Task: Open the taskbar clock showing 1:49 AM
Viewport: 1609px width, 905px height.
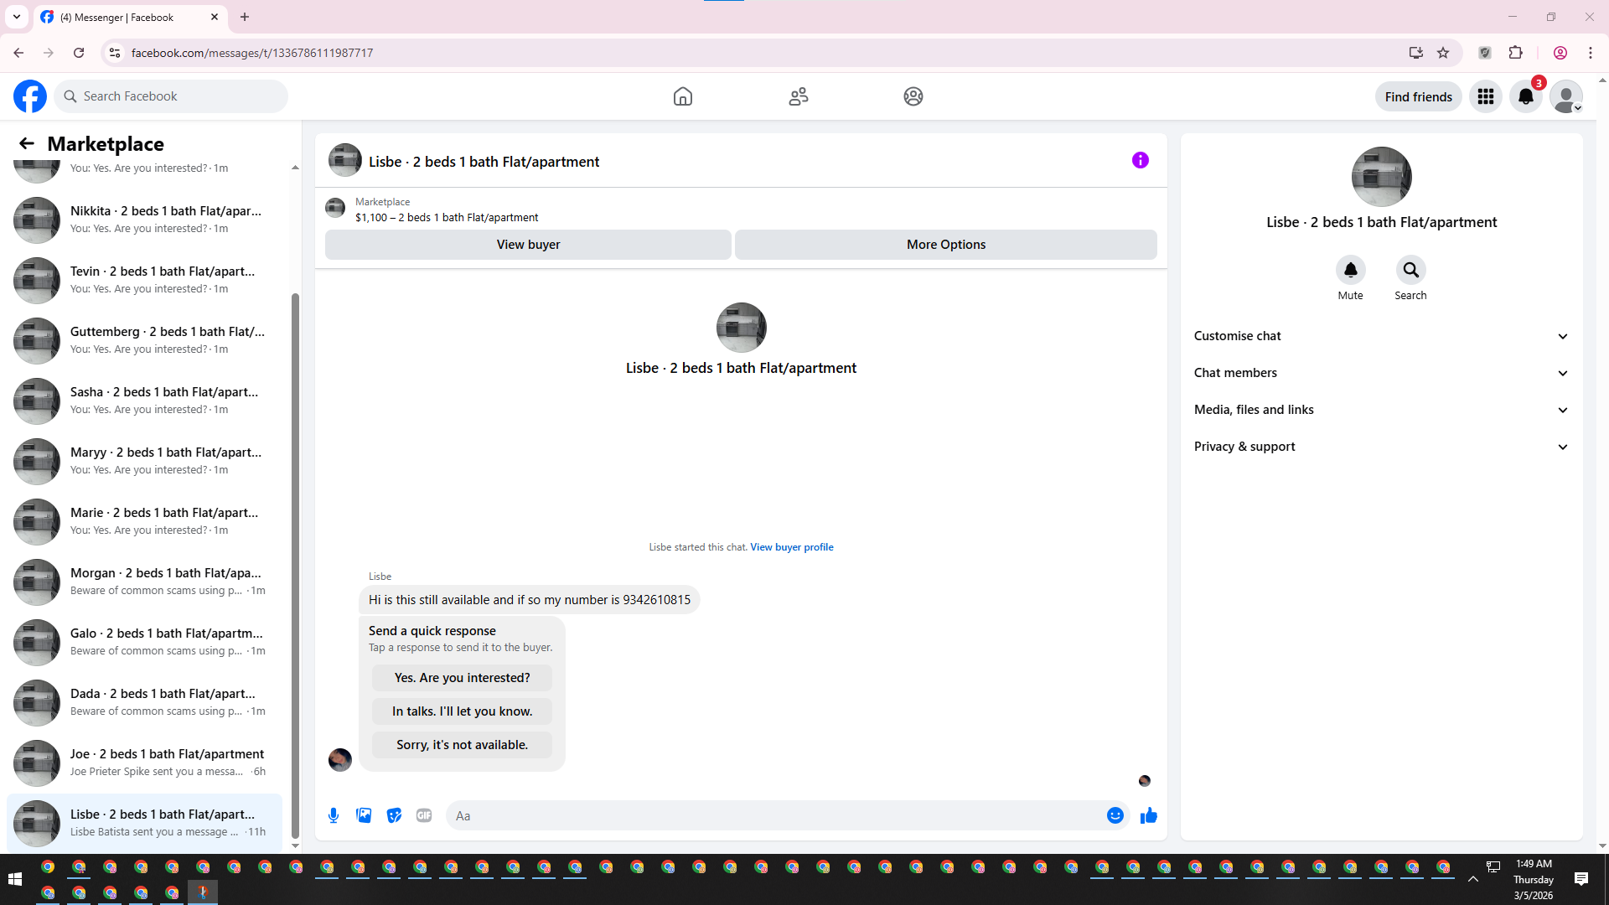Action: (x=1534, y=879)
